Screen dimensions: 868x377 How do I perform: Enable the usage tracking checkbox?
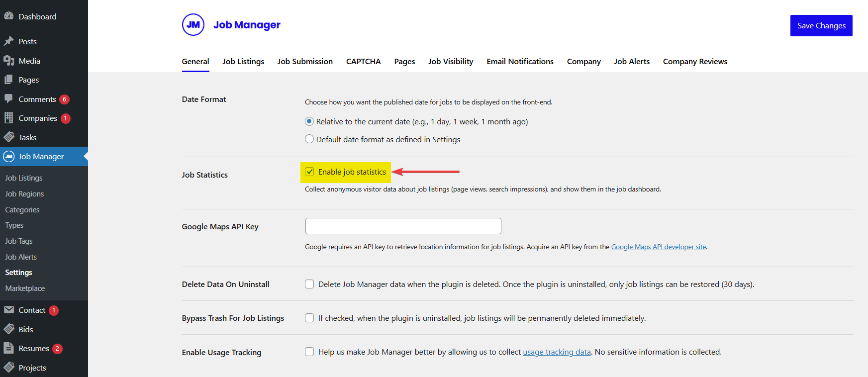point(309,352)
